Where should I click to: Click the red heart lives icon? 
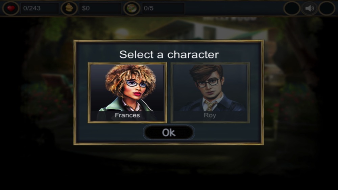11,8
